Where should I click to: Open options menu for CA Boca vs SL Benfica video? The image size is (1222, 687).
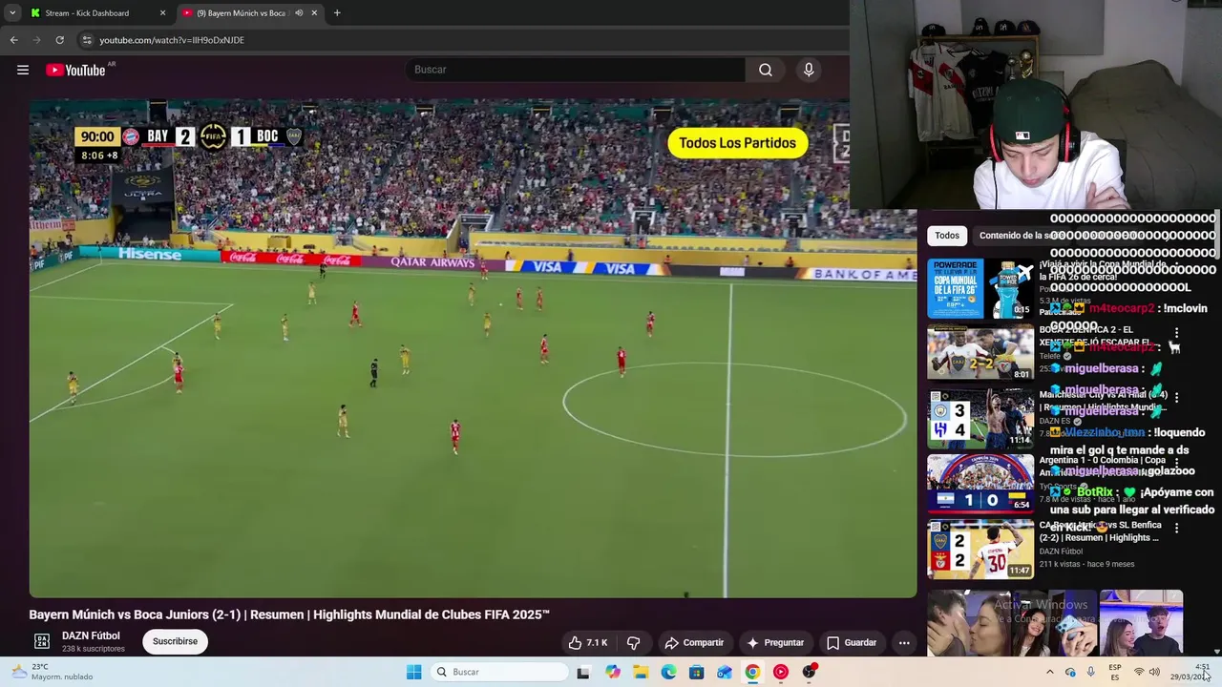pyautogui.click(x=1176, y=528)
